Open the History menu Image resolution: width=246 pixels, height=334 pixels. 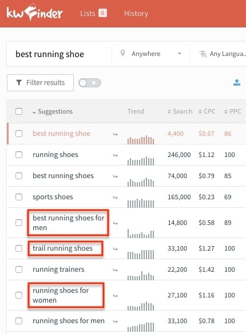pos(136,14)
